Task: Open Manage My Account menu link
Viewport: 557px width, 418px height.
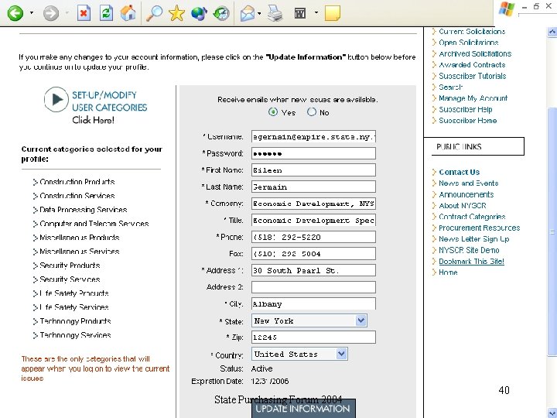Action: click(473, 98)
